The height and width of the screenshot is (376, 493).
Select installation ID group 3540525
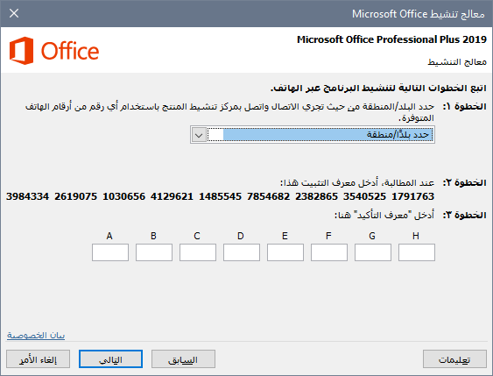point(365,196)
